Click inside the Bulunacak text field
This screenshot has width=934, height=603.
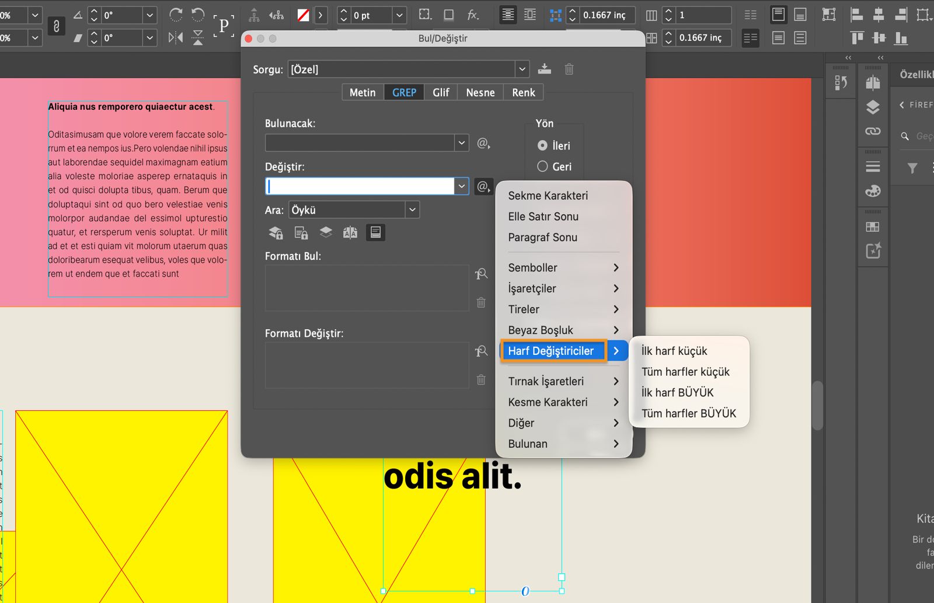[x=360, y=143]
